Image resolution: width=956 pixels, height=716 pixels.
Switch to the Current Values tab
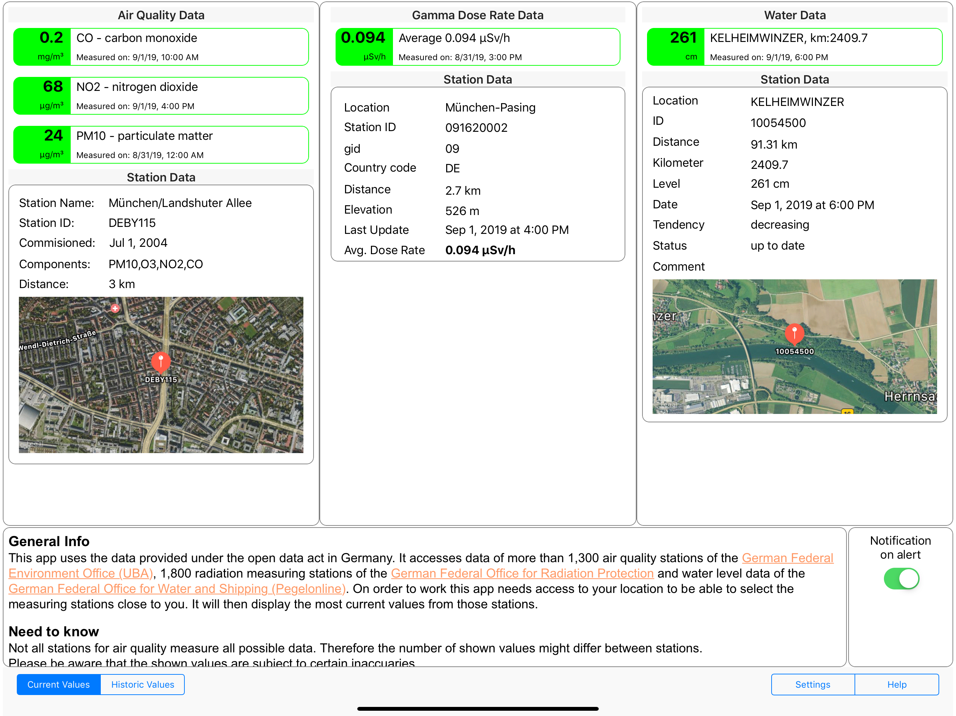coord(59,685)
